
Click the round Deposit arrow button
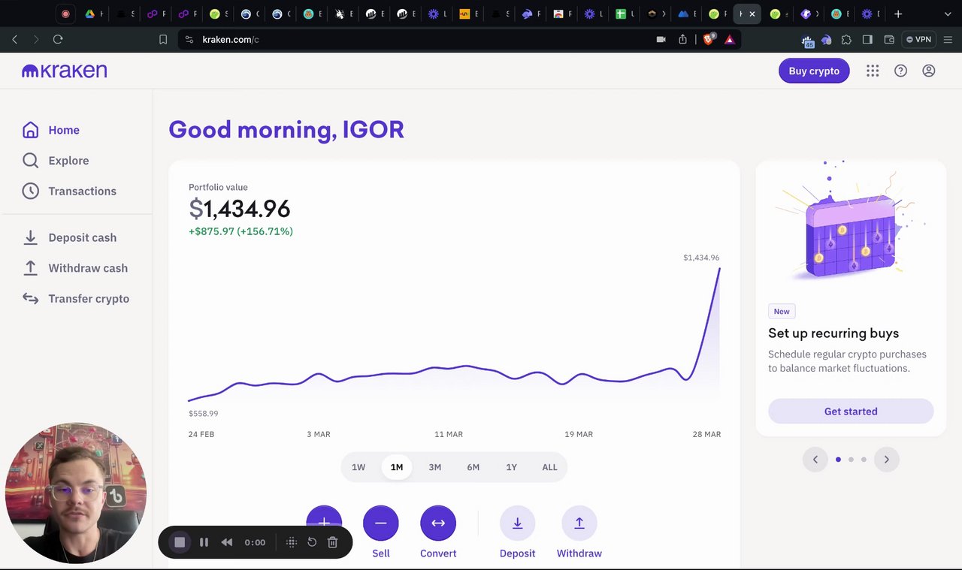click(518, 523)
